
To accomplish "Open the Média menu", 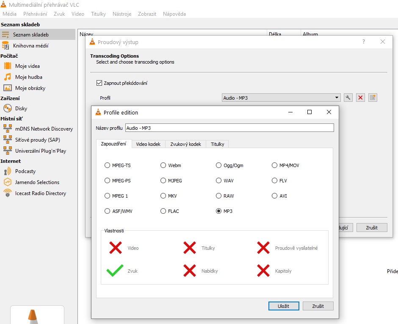I will (10, 14).
